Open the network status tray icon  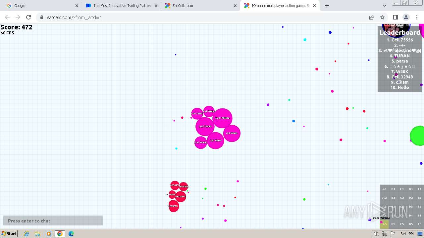(x=385, y=234)
